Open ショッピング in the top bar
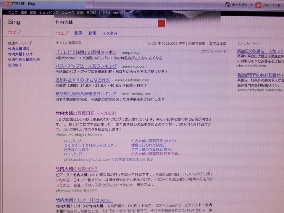The image size is (284, 213). tap(49, 12)
